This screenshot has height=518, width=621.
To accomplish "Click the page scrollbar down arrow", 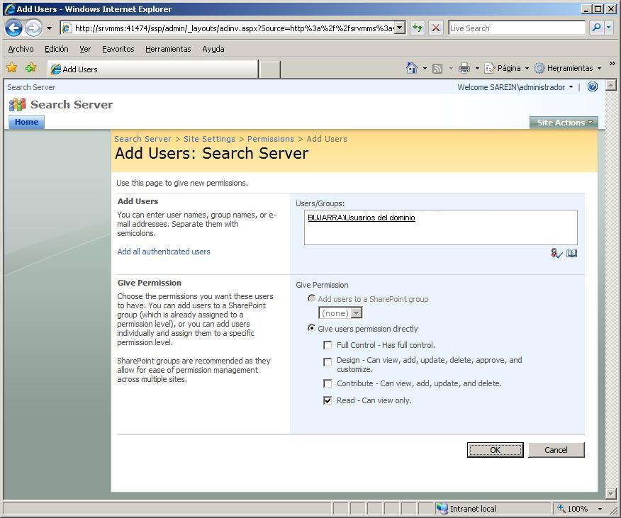I will pyautogui.click(x=611, y=493).
